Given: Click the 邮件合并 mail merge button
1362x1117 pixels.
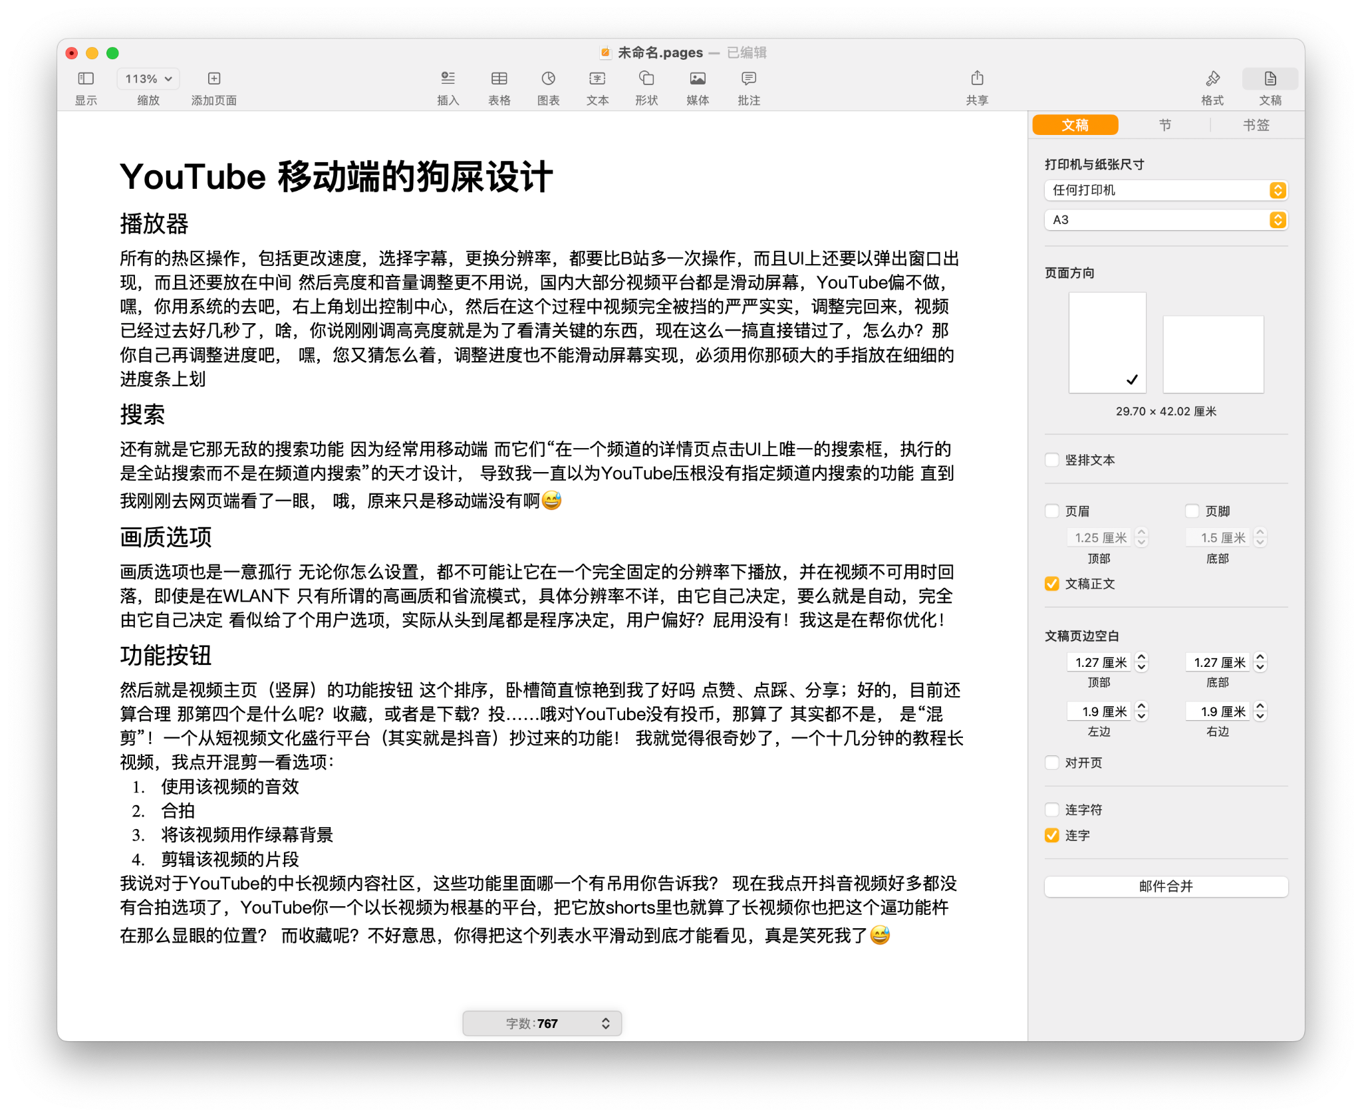Looking at the screenshot, I should click(x=1165, y=886).
